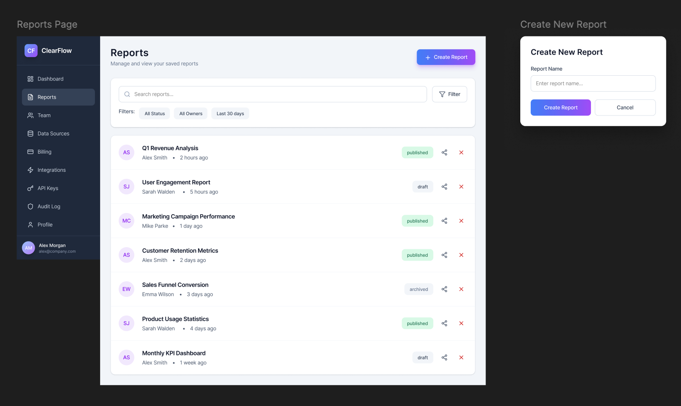Image resolution: width=681 pixels, height=406 pixels.
Task: Open Data Sources in sidebar
Action: click(58, 133)
